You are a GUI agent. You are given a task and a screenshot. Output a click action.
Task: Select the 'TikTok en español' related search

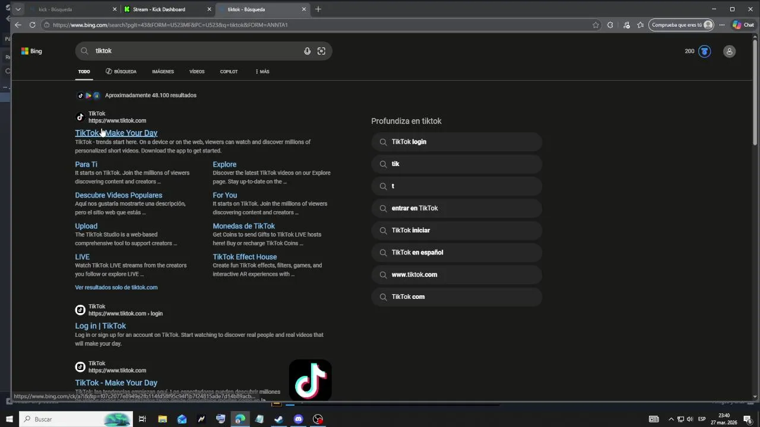point(457,252)
